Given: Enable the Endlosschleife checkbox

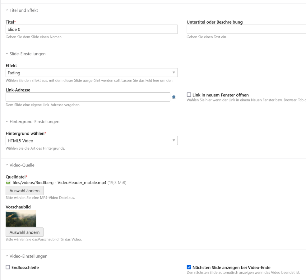Looking at the screenshot, I should click(8, 267).
